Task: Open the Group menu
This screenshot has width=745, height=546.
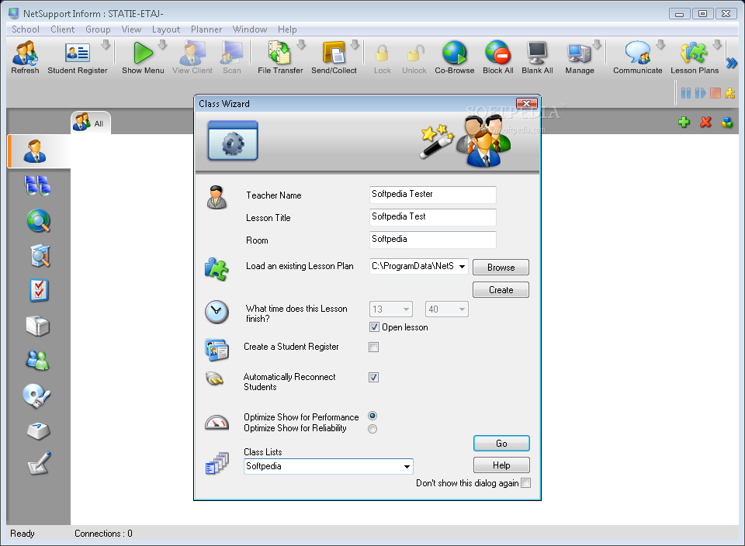Action: [x=98, y=29]
